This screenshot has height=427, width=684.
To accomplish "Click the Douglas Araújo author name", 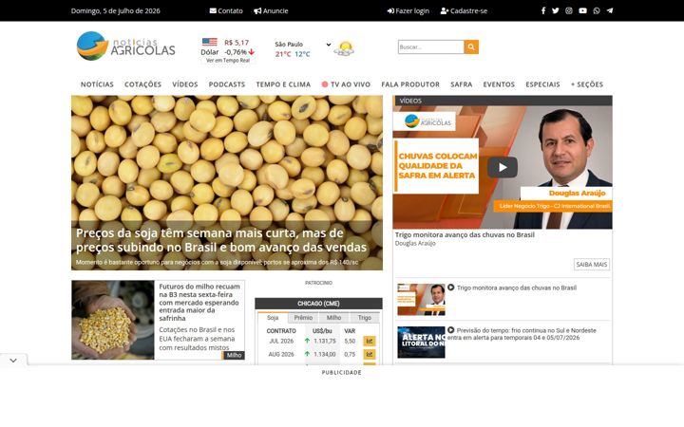I will [415, 243].
